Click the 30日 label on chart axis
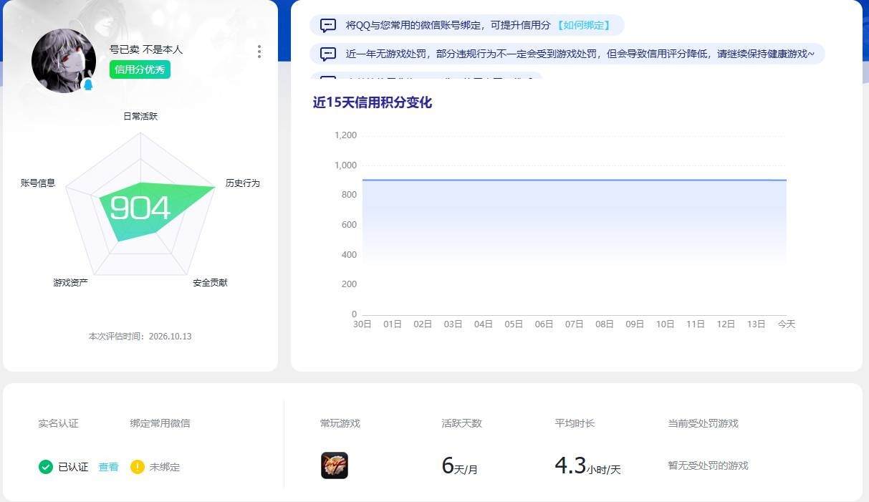This screenshot has width=869, height=502. pos(363,324)
